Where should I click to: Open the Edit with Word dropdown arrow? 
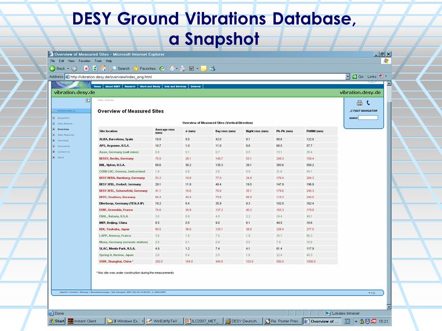click(198, 68)
